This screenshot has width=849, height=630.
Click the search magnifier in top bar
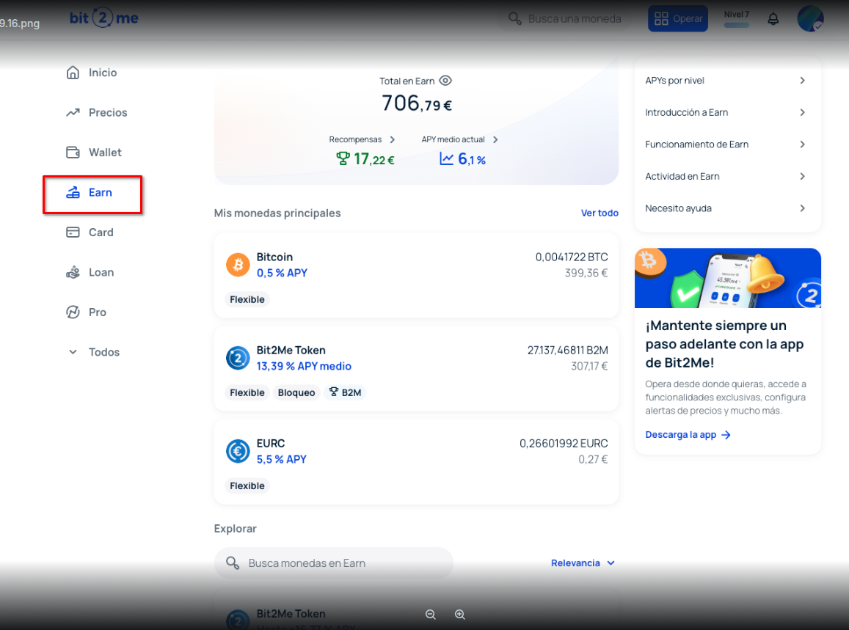[514, 19]
